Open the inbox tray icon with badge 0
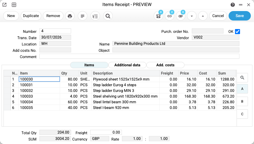Viewport: 254px width, 144px height. click(x=158, y=16)
